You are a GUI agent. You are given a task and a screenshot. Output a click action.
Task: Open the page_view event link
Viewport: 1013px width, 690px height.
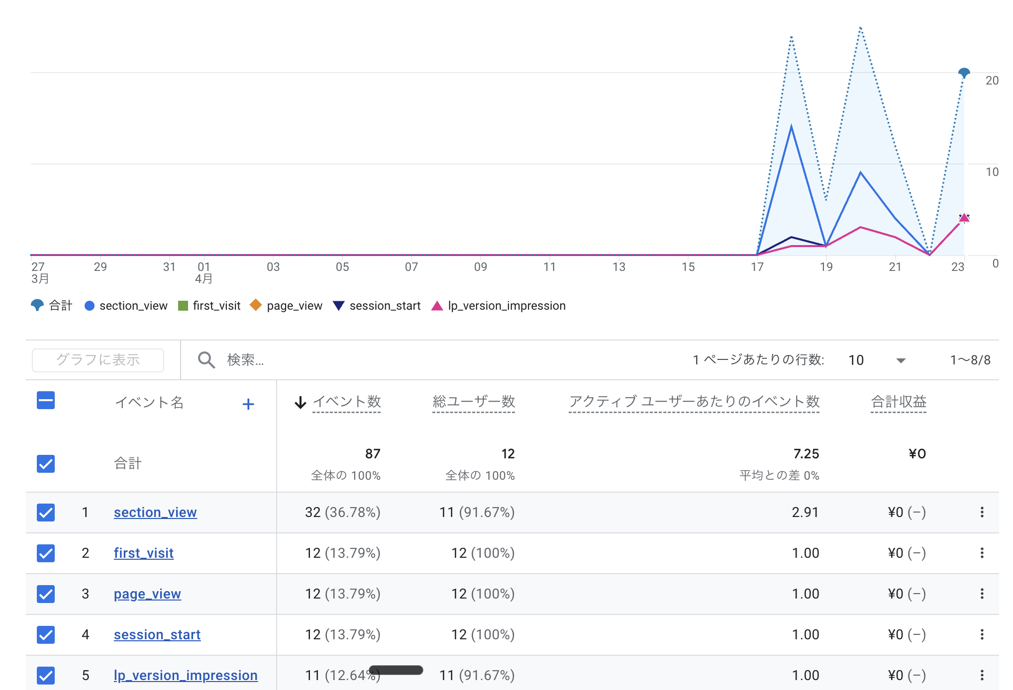tap(147, 594)
